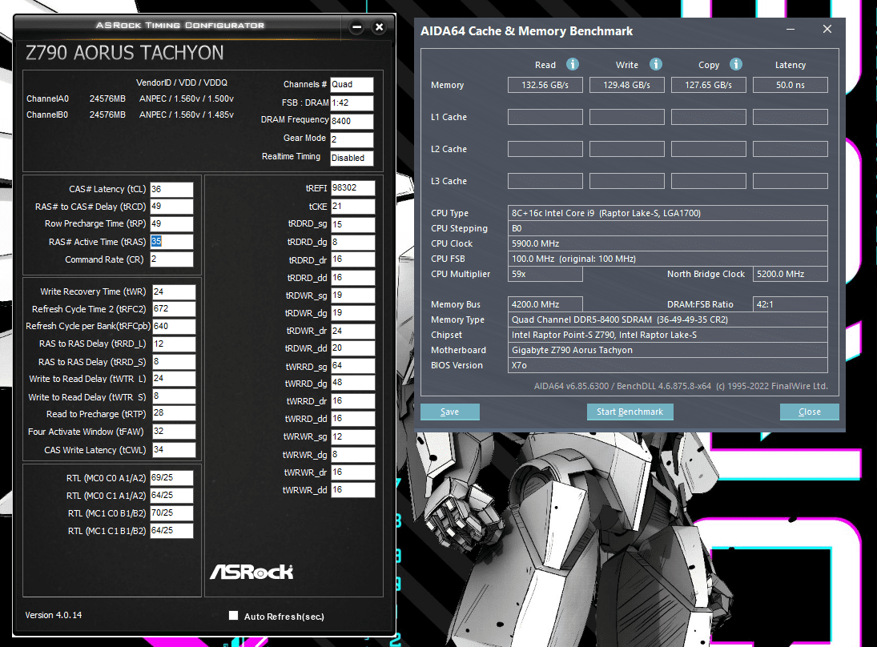Click the CPU Clock value 5900.0 MHz

(x=668, y=243)
